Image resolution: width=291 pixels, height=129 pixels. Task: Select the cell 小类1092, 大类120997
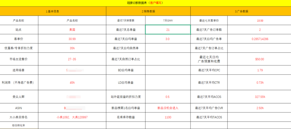tap(72, 117)
